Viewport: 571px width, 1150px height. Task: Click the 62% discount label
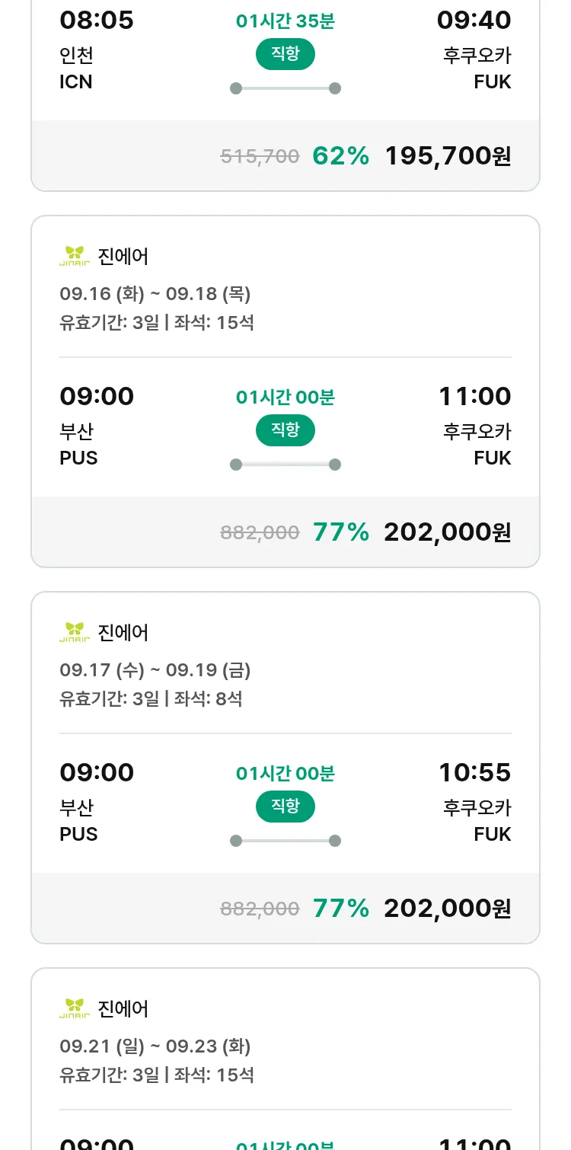click(x=341, y=156)
